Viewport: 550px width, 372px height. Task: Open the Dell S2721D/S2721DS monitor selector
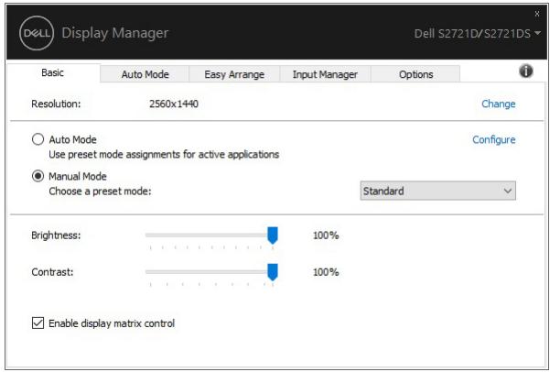[477, 33]
